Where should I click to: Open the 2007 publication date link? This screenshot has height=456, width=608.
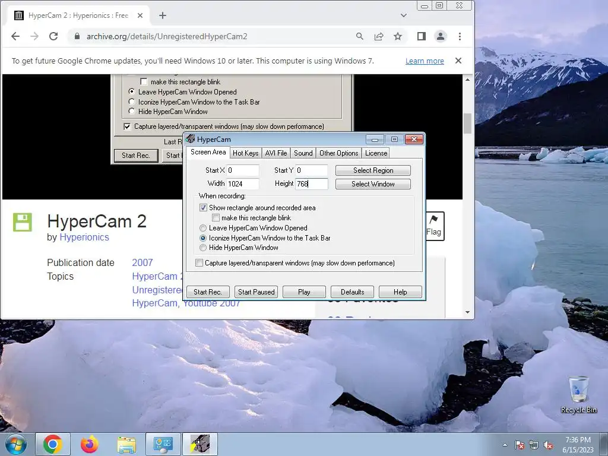(142, 262)
